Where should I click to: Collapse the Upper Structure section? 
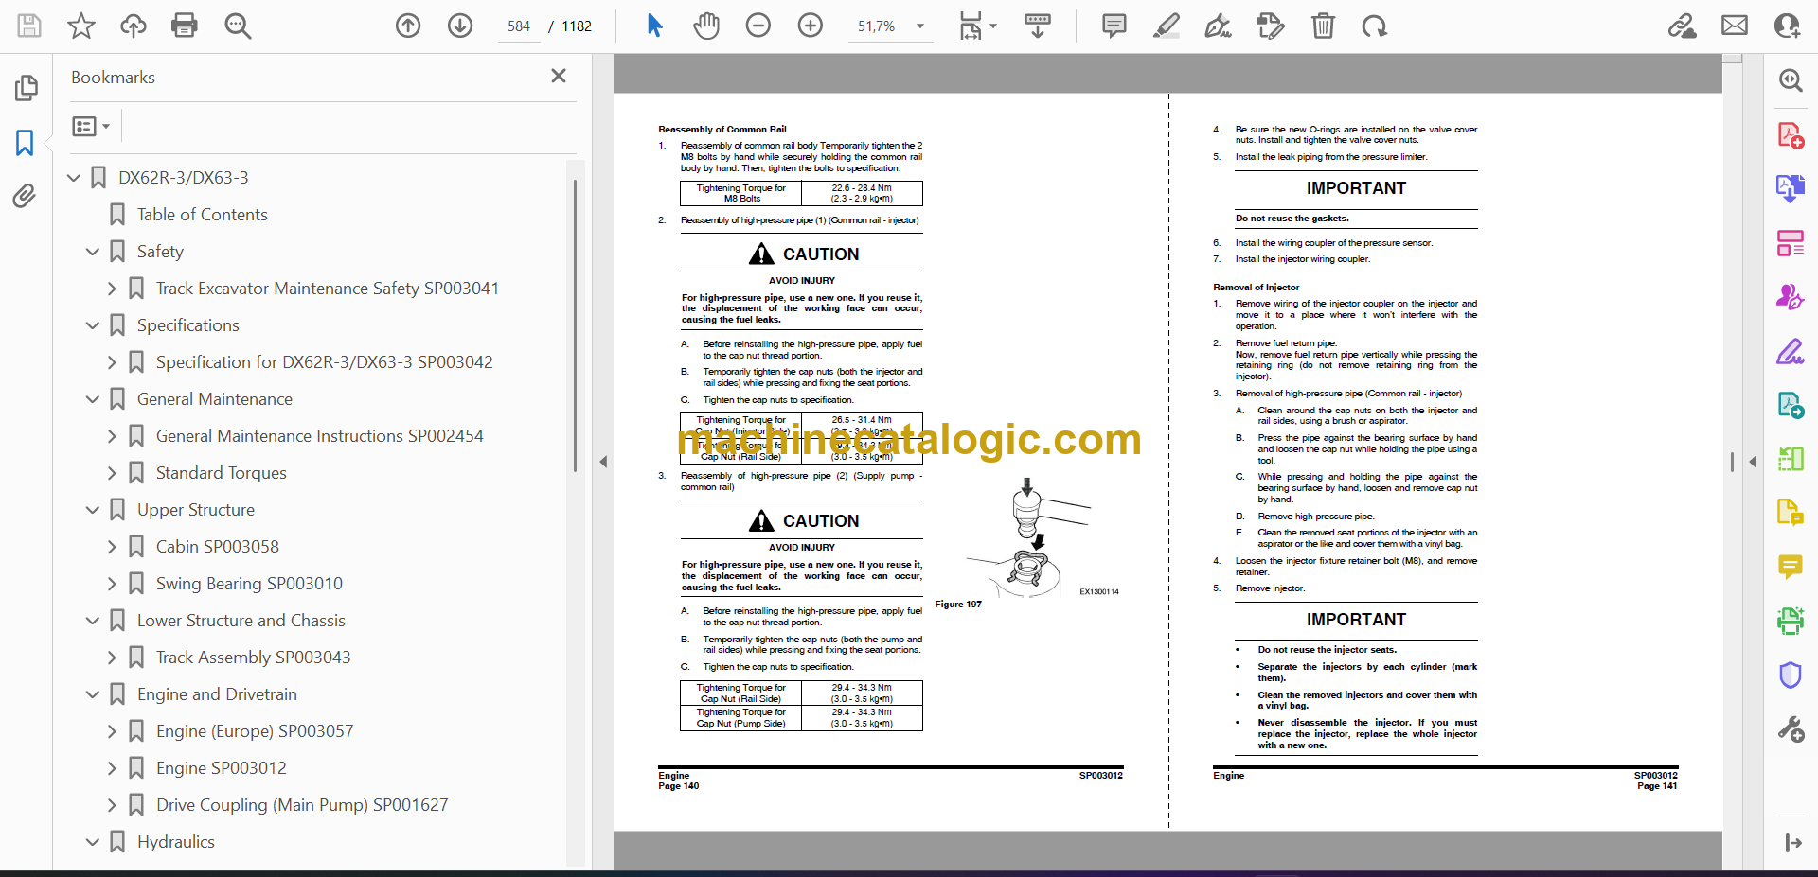coord(93,510)
